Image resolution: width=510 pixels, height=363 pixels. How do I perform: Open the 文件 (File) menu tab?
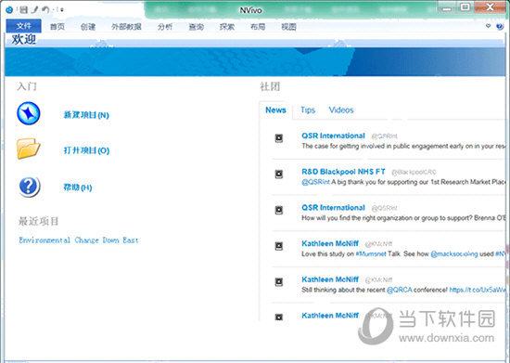[24, 26]
